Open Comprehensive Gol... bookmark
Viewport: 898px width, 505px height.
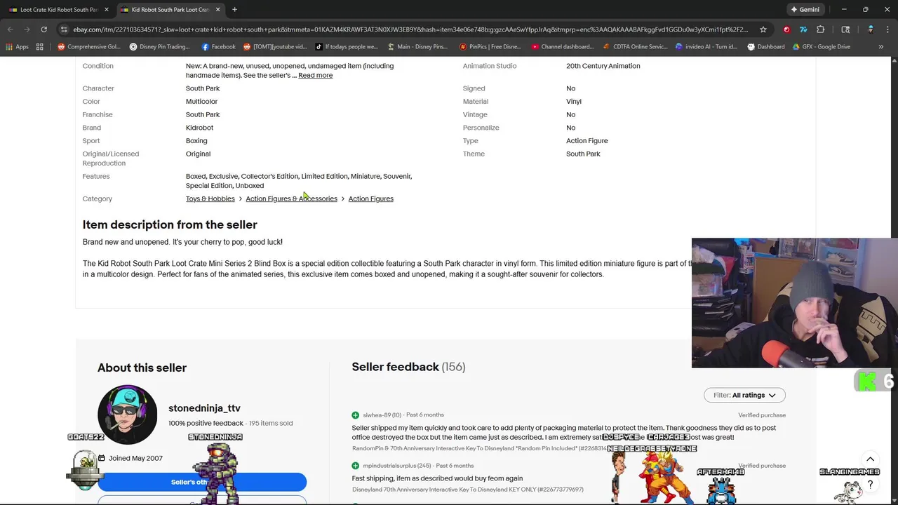89,47
